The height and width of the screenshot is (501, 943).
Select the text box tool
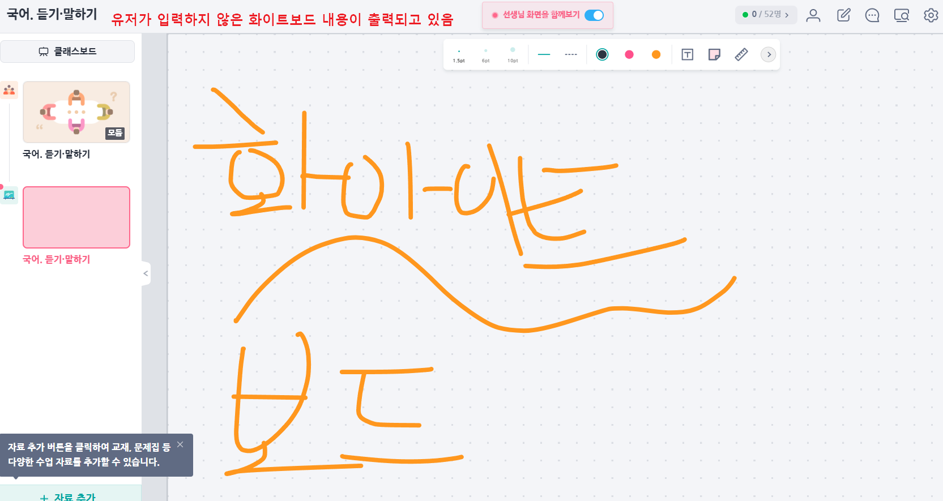pyautogui.click(x=687, y=54)
